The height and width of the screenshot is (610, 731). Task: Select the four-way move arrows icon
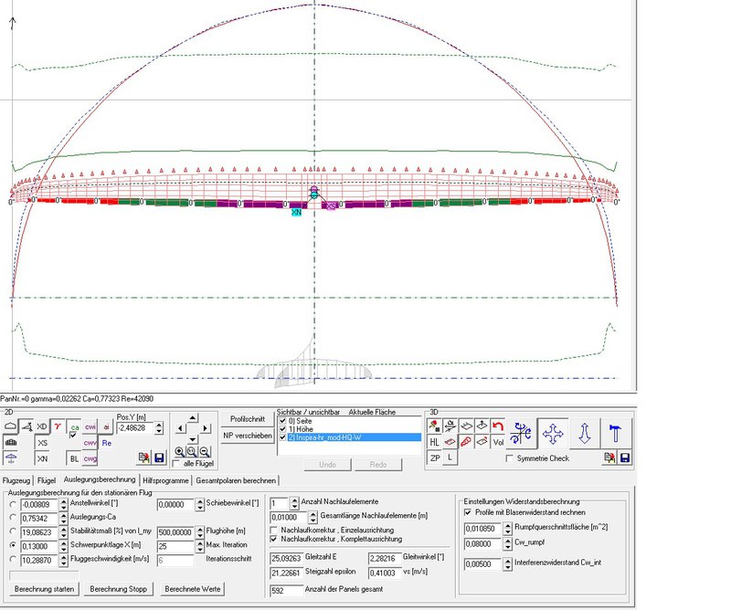tap(553, 433)
